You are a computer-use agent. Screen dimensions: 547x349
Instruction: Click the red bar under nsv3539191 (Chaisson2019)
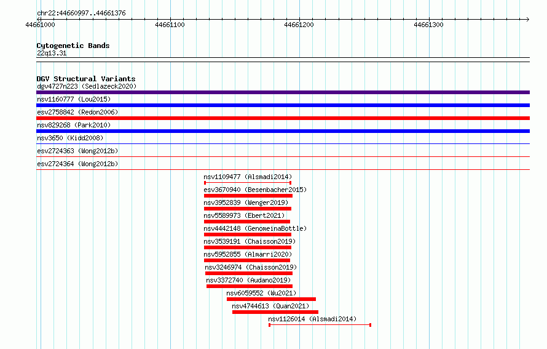[248, 247]
